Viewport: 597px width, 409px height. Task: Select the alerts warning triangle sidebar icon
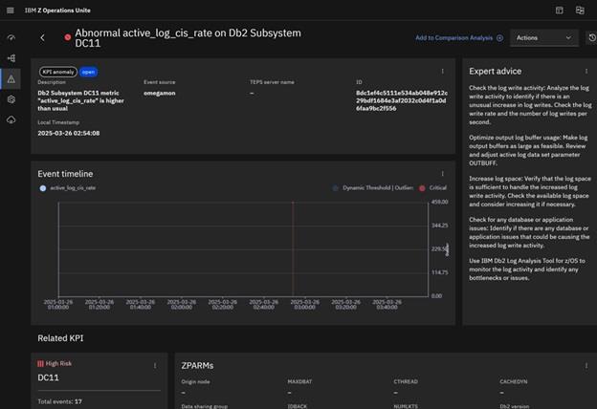pyautogui.click(x=11, y=78)
